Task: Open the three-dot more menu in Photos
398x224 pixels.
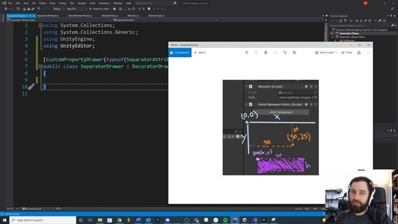Action: click(x=368, y=52)
